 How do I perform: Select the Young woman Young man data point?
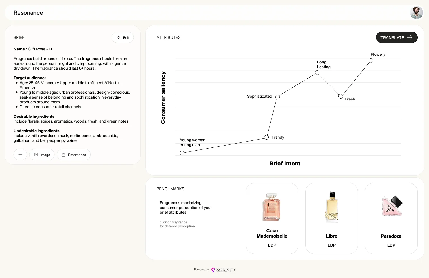click(182, 153)
